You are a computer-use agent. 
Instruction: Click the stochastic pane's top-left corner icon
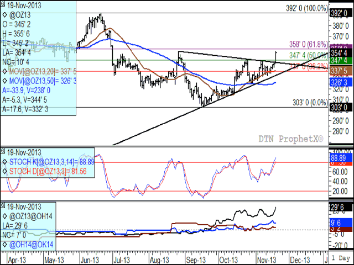point(3,150)
